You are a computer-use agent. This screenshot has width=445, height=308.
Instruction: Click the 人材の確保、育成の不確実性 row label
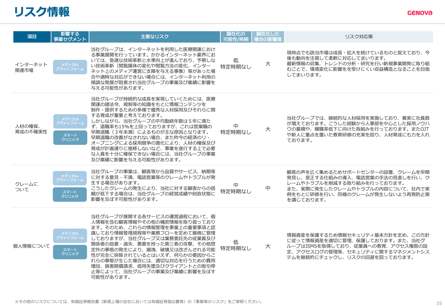pos(31,129)
